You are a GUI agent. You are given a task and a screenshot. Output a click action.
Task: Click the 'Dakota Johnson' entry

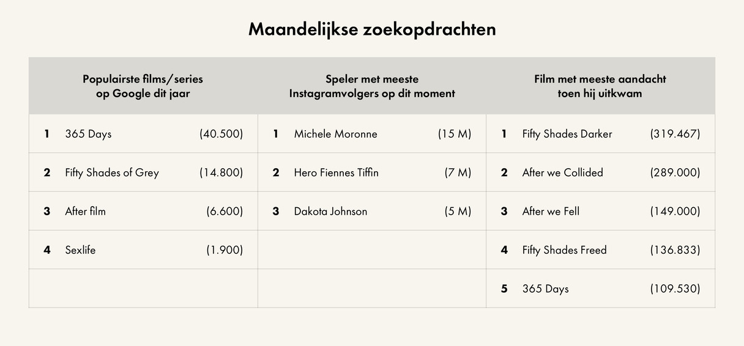pos(330,212)
